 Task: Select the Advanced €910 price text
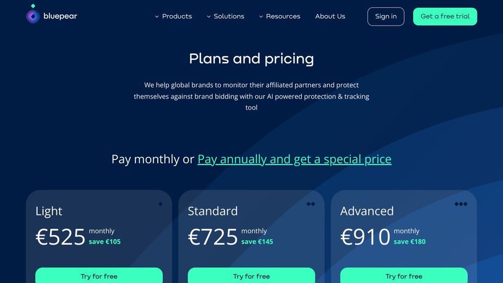[x=365, y=237]
